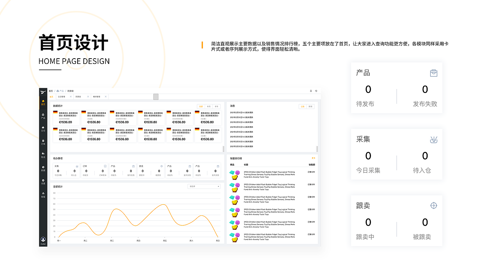Image resolution: width=487 pixels, height=274 pixels.
Task: Switch to the 模块管理 tab
Action: [99, 97]
